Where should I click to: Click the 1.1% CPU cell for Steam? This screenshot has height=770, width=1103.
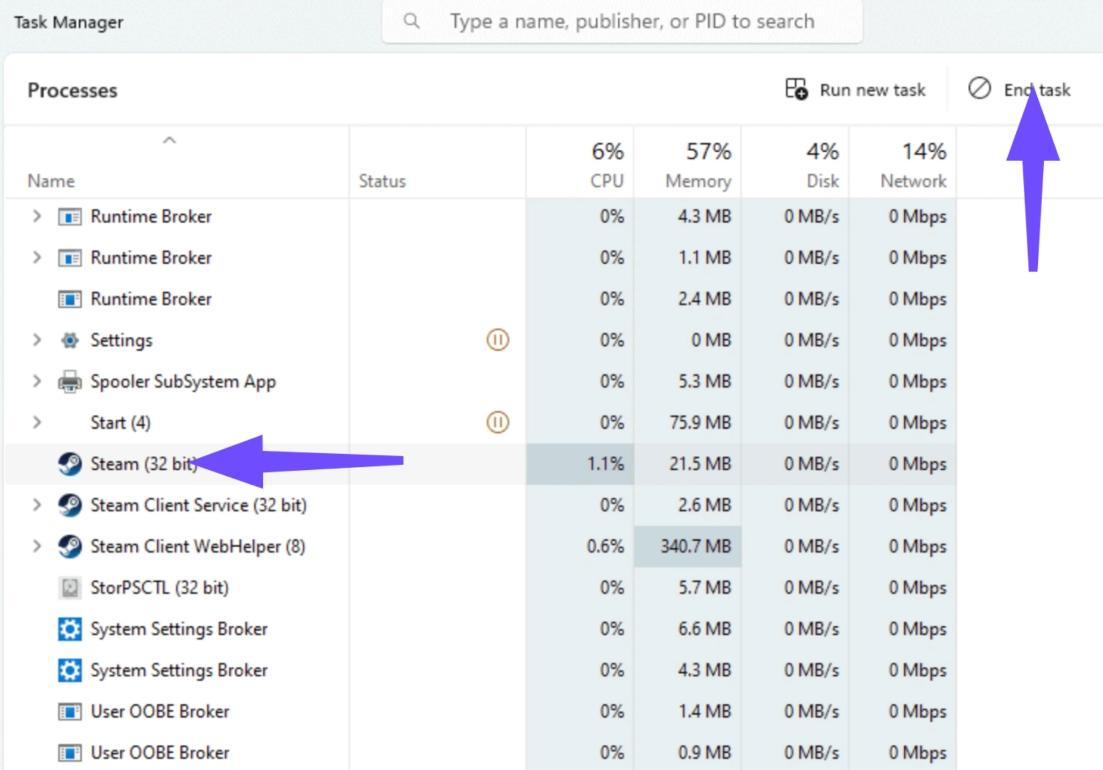pyautogui.click(x=580, y=464)
